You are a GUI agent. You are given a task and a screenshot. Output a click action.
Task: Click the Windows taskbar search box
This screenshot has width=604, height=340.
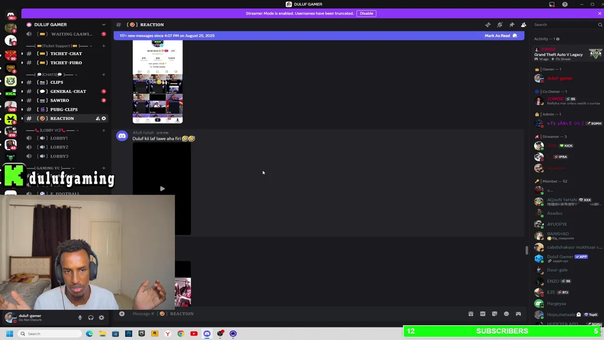point(50,334)
